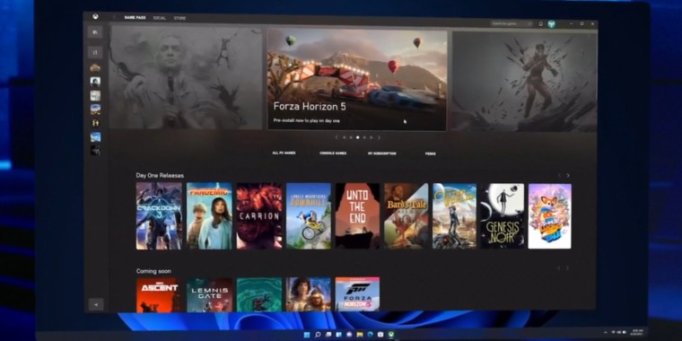This screenshot has height=341, width=682.
Task: Open the user profile avatar
Action: (x=551, y=24)
